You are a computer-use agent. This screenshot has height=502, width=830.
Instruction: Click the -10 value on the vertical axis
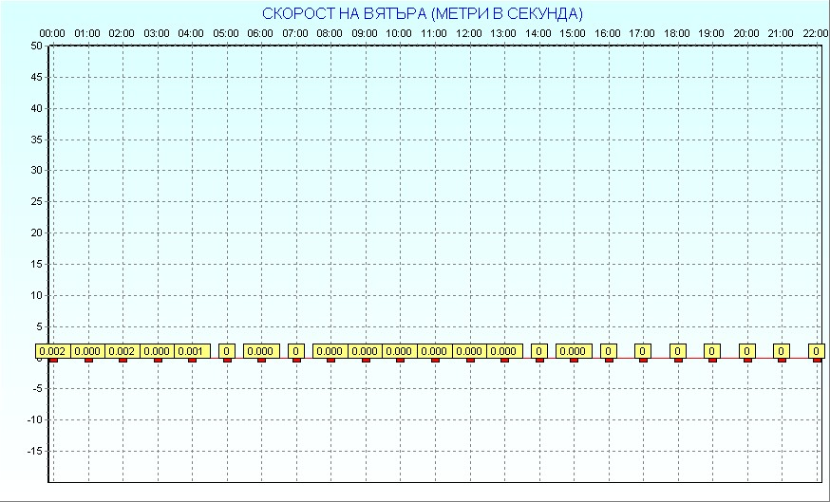coord(34,419)
